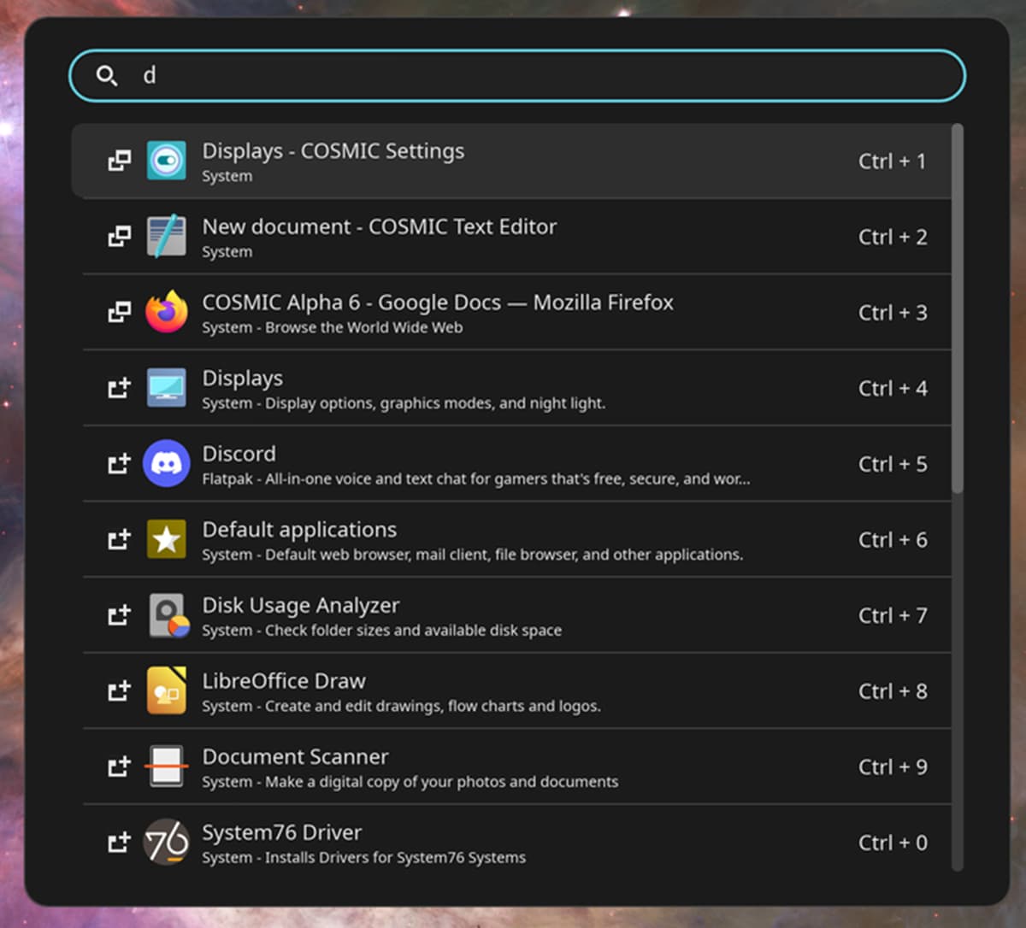
Task: Click the open-window indicator beside New document
Action: (x=119, y=236)
